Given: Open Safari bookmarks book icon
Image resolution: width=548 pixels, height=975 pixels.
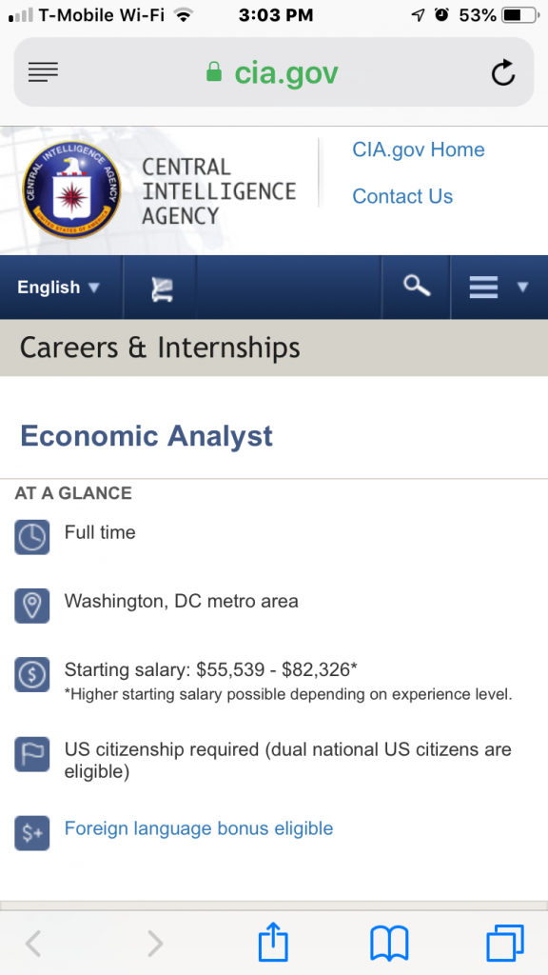Looking at the screenshot, I should coord(389,944).
